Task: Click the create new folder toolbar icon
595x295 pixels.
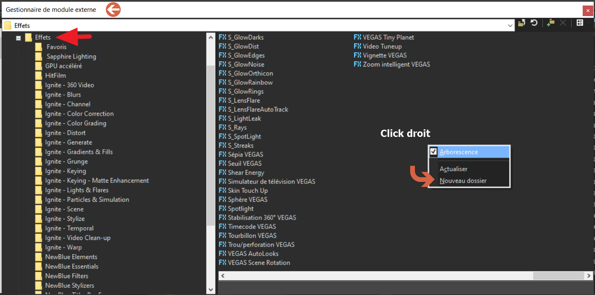Action: point(551,23)
